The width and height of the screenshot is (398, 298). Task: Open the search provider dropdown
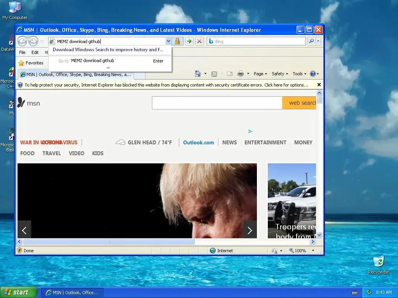[x=318, y=41]
